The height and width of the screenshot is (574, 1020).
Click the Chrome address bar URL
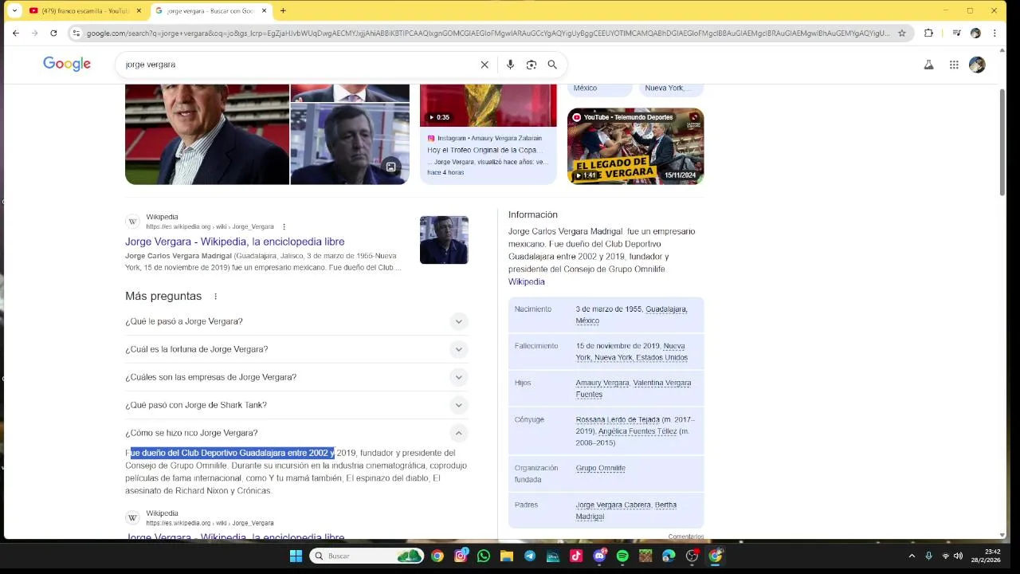click(x=488, y=33)
